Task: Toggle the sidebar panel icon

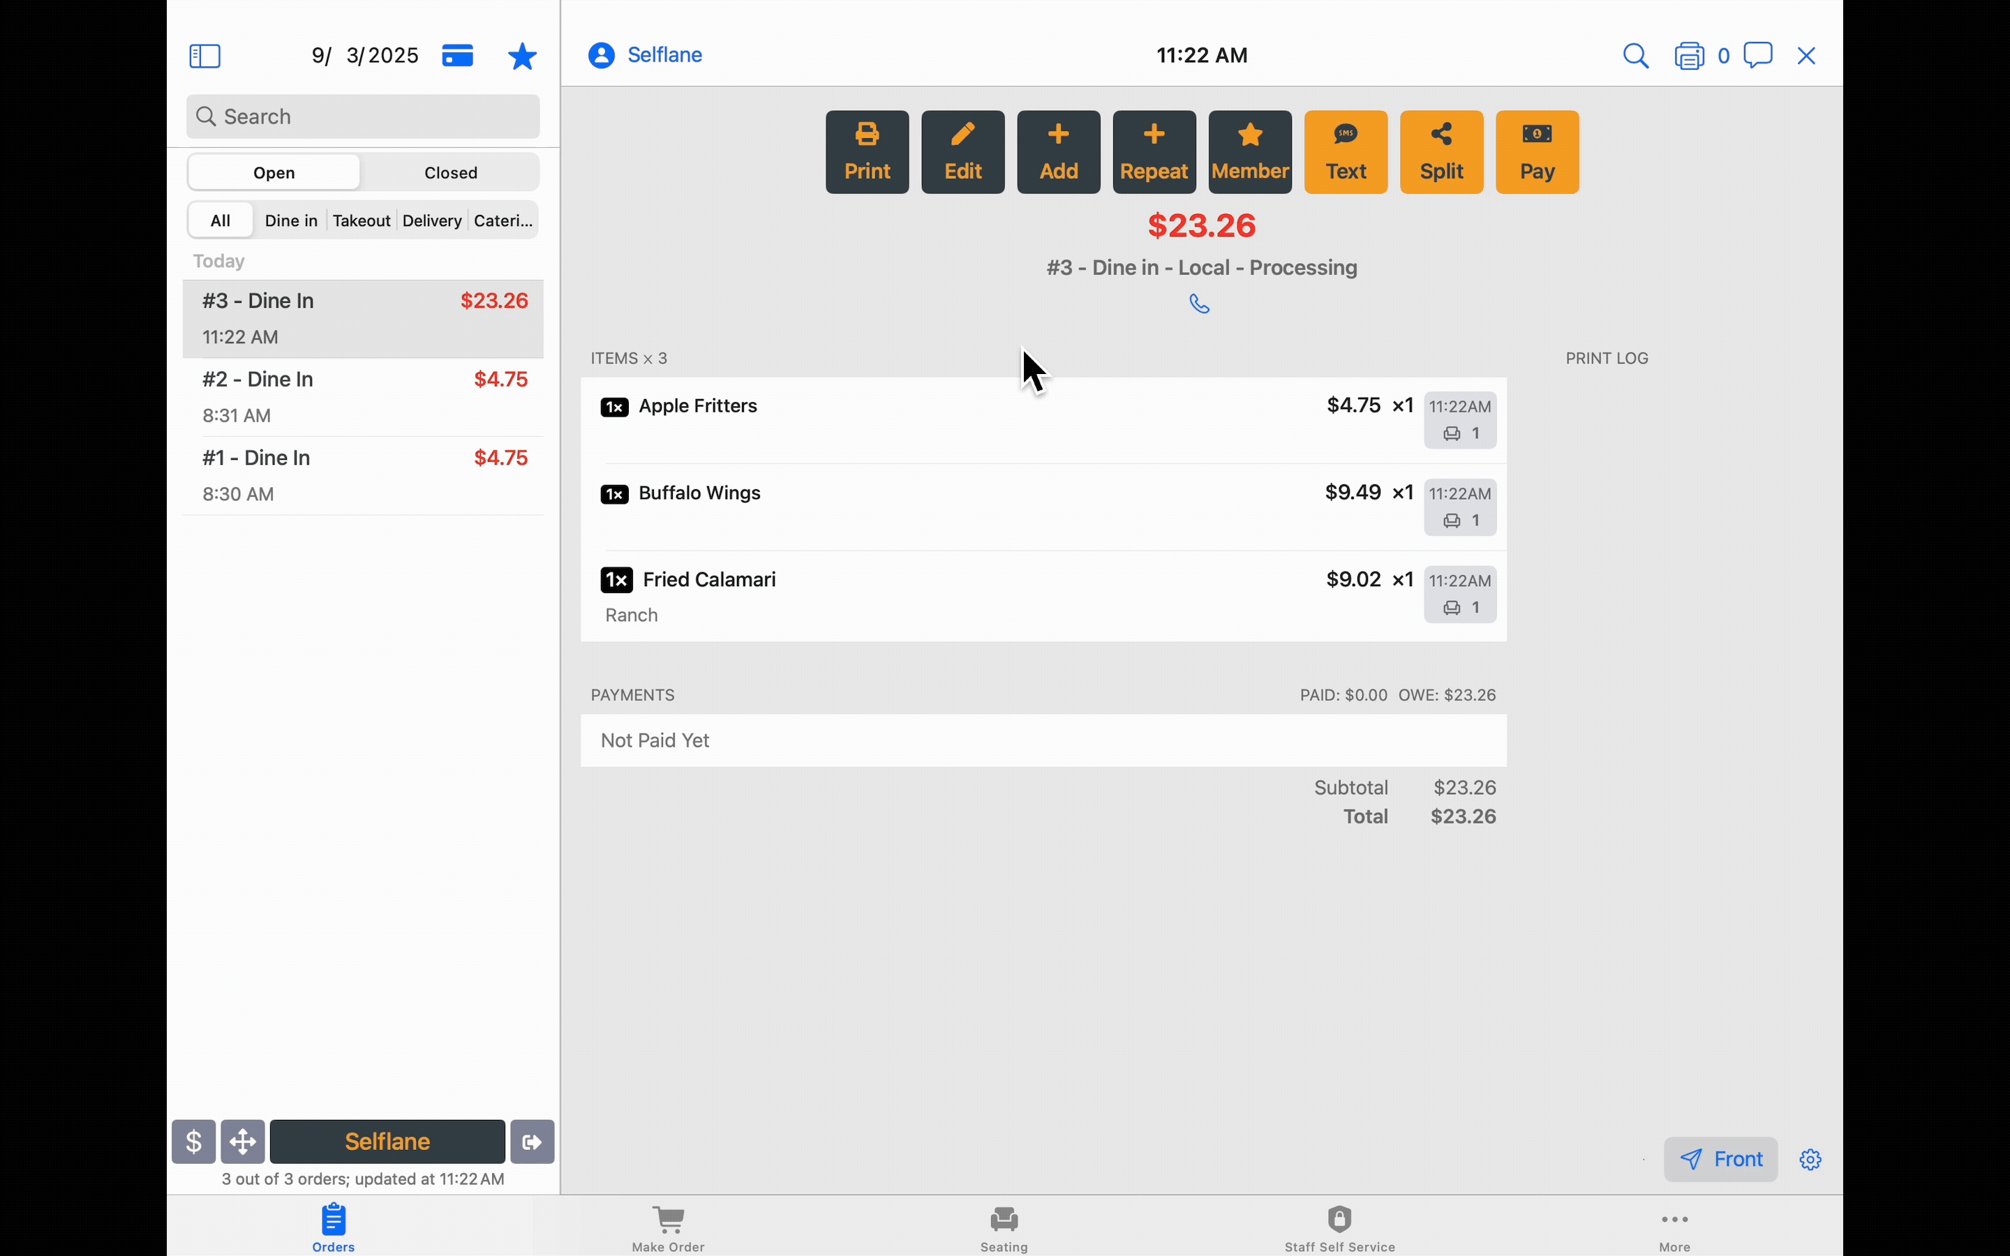Action: (x=205, y=56)
